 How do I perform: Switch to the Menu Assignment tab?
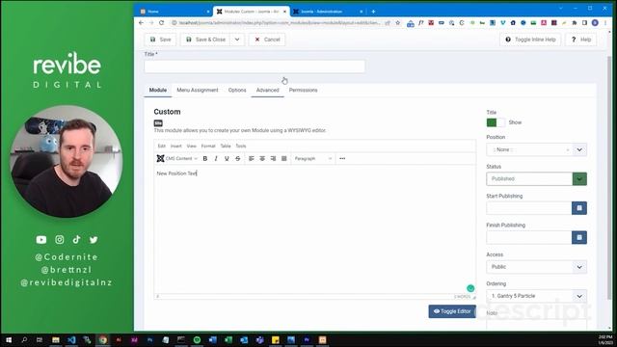[197, 90]
